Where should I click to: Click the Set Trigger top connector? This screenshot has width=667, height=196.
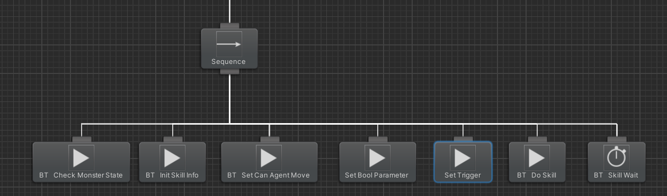(463, 139)
